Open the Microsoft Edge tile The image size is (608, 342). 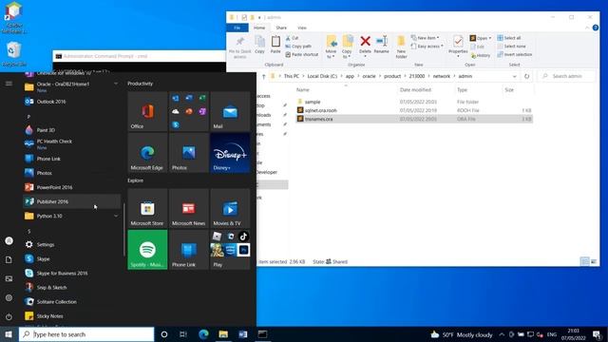point(147,153)
